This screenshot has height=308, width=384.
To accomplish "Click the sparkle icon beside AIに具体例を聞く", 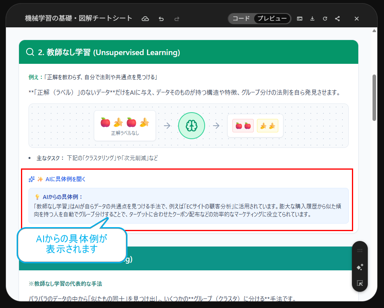I will coord(32,179).
